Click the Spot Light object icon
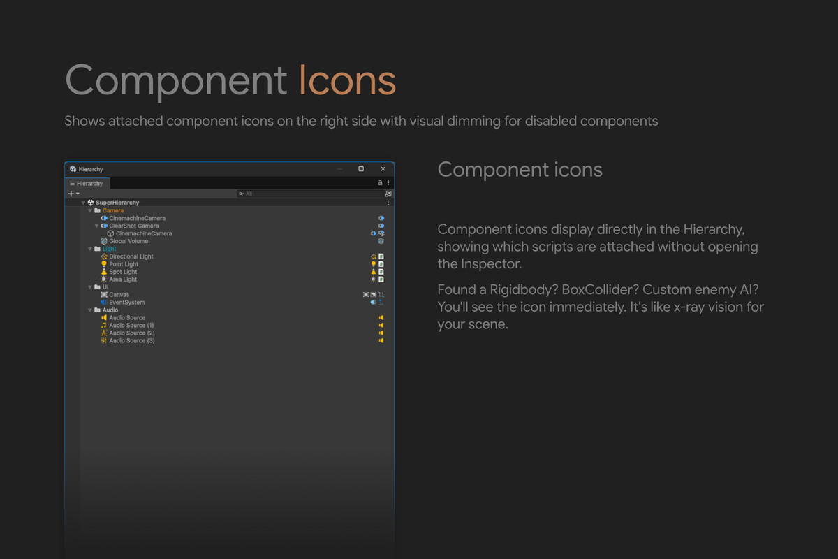Screen dimensions: 838x559 point(104,272)
